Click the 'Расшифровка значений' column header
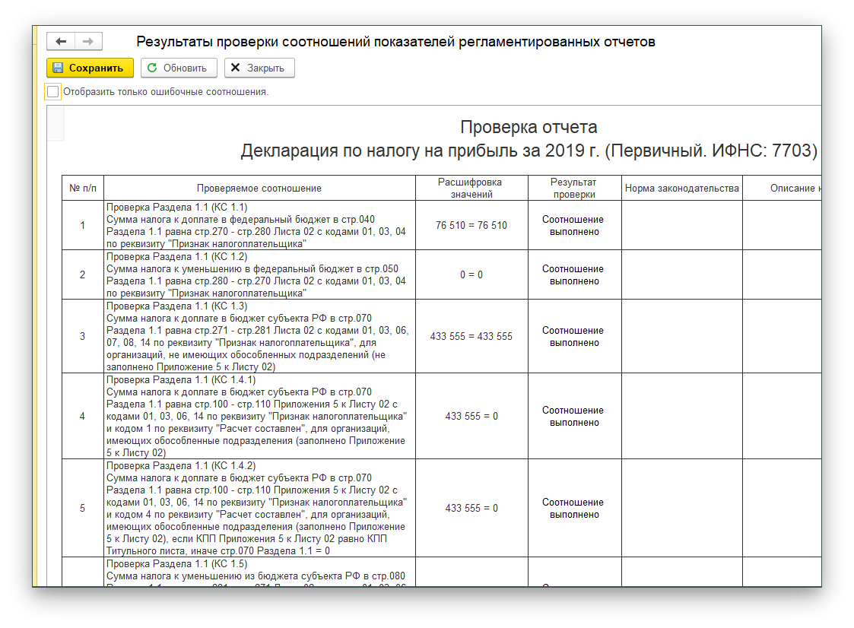 [x=471, y=188]
